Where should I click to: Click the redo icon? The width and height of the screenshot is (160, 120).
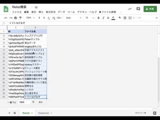point(11,18)
